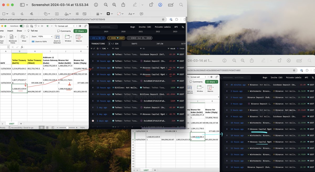
Task: Click zoom slider in front Excel status bar
Action: click(x=67, y=127)
